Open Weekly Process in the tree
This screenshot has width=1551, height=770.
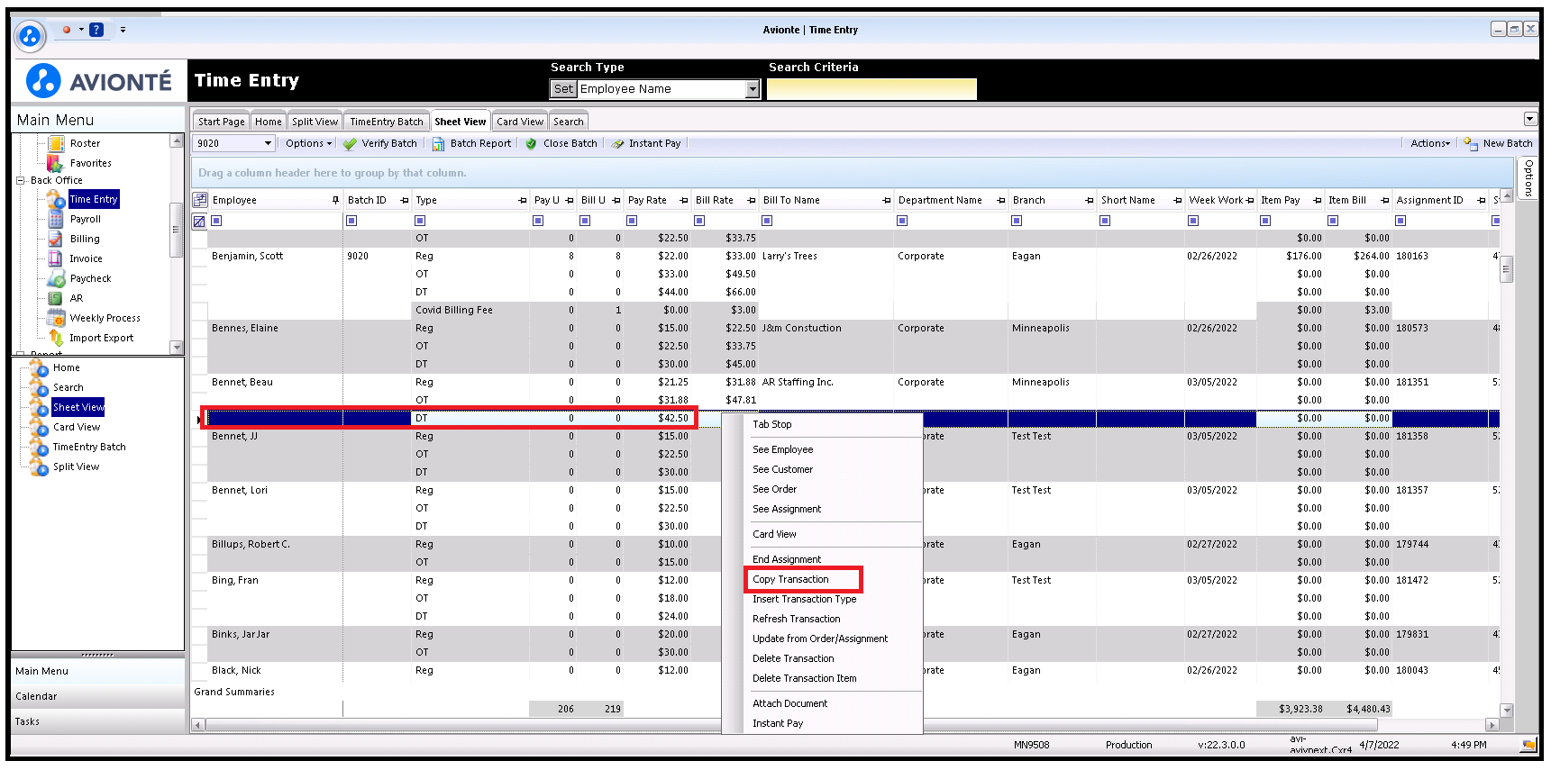click(105, 318)
